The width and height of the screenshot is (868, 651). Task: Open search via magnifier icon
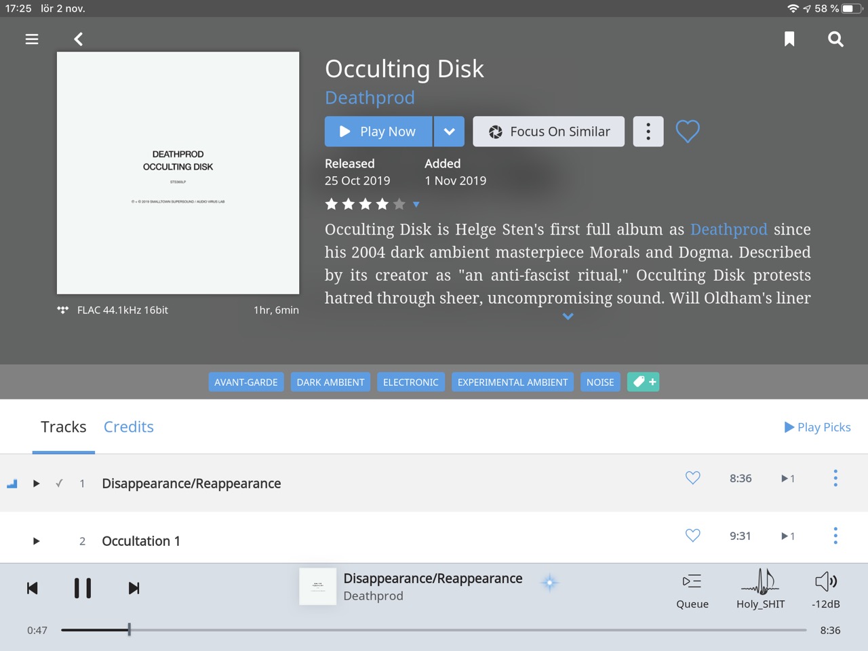[x=835, y=39]
